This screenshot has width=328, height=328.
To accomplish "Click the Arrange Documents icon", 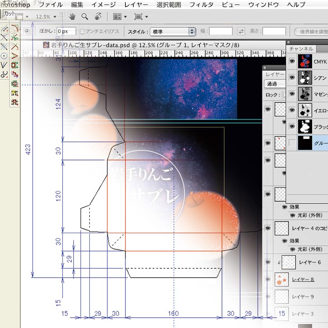I will pos(117,17).
